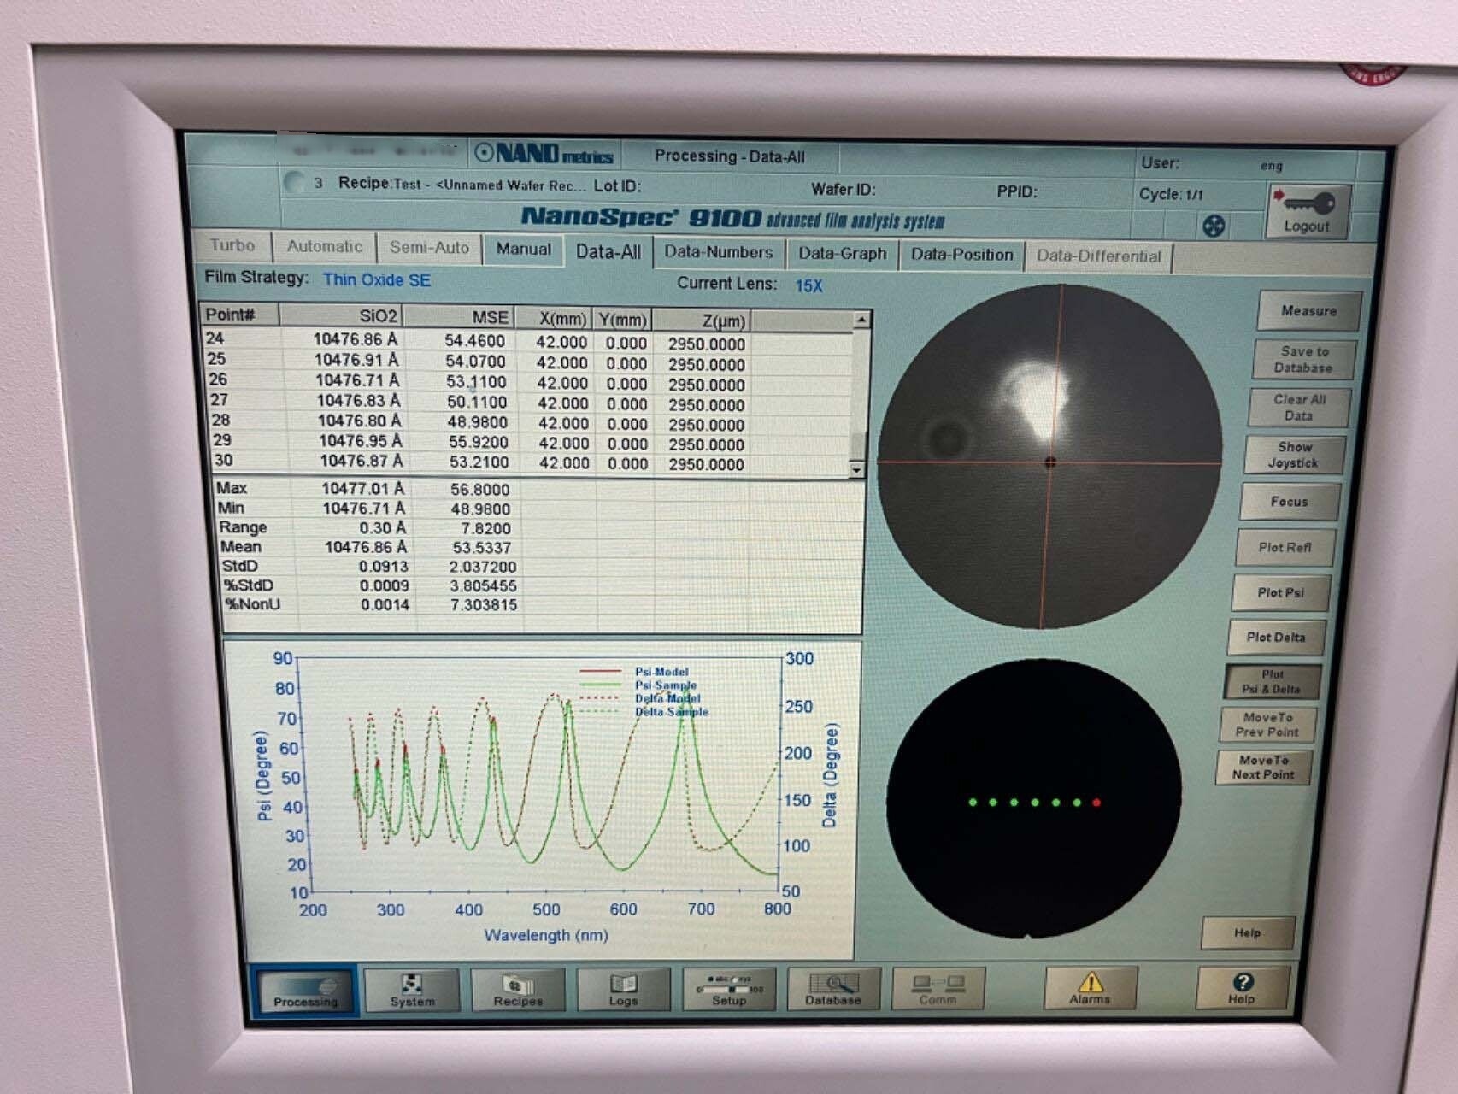Select row for point 26

526,382
